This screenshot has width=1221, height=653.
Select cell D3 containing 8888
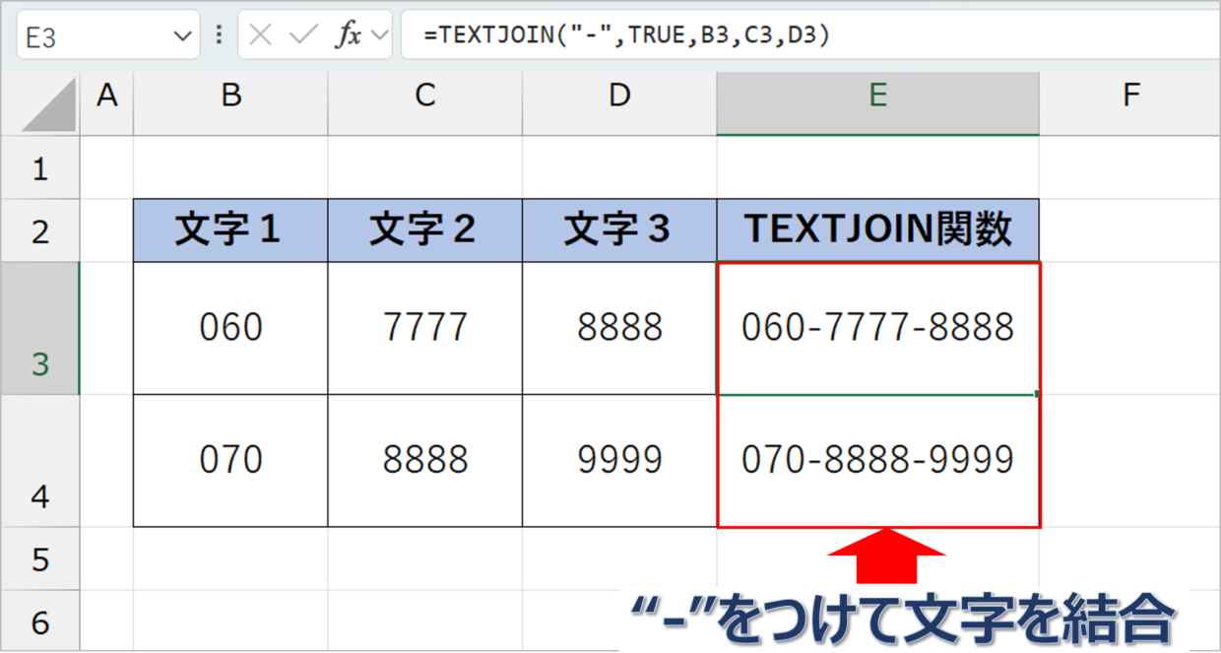click(619, 328)
